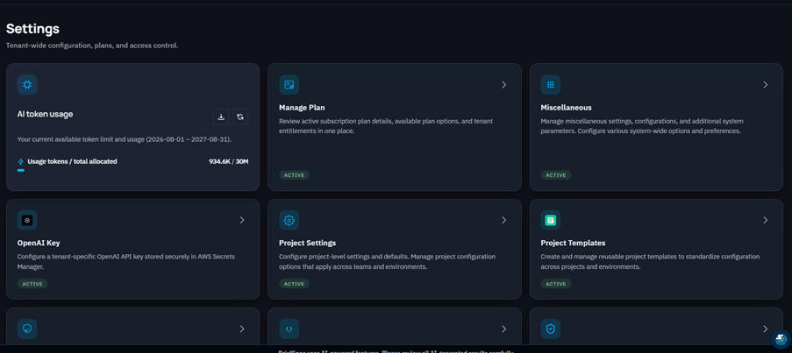The width and height of the screenshot is (792, 353).
Task: Click the shield icon under OpenAI Key card
Action: [27, 328]
